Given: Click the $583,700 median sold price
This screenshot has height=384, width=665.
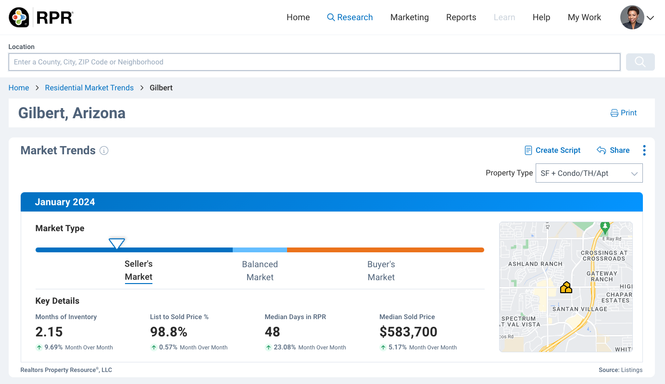Looking at the screenshot, I should [x=408, y=332].
